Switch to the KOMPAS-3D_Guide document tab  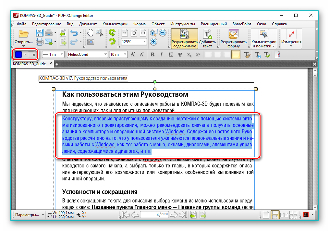tap(30, 64)
